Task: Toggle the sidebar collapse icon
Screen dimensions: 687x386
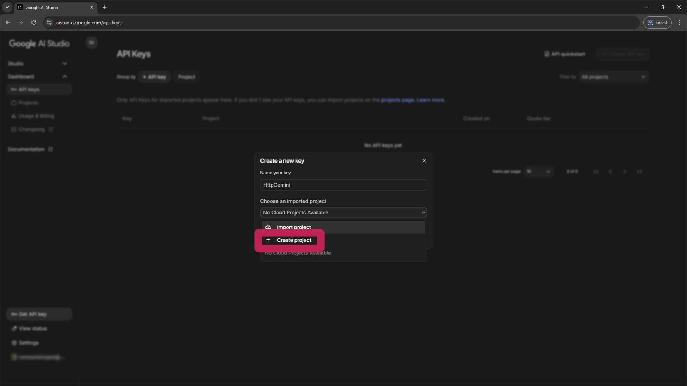Action: pyautogui.click(x=92, y=43)
